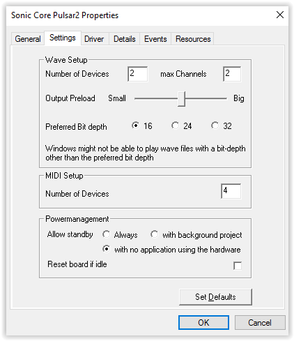294x341 pixels.
Task: Click the 'Windows might not be able' notice text
Action: pos(146,153)
